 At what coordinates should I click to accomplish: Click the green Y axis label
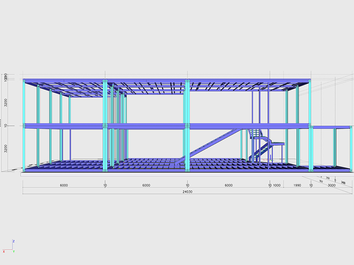click(14, 251)
